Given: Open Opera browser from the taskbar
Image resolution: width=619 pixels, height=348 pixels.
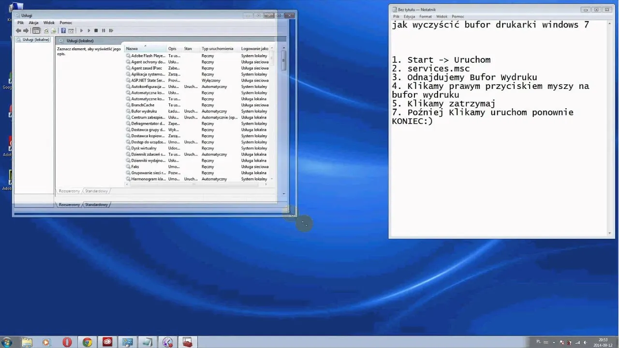Looking at the screenshot, I should coord(67,342).
